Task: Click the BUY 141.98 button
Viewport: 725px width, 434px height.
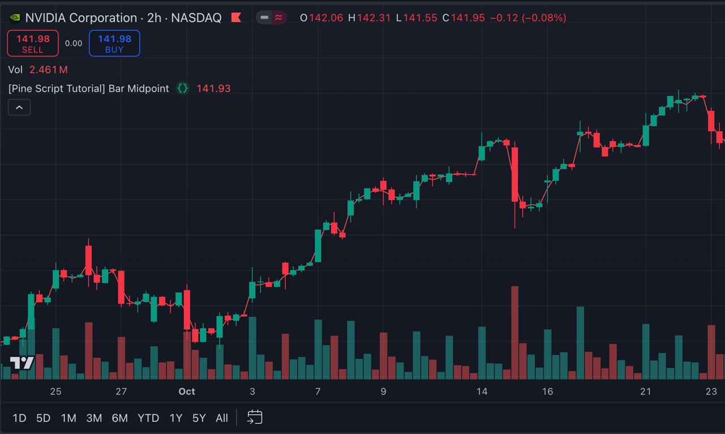Action: tap(114, 44)
